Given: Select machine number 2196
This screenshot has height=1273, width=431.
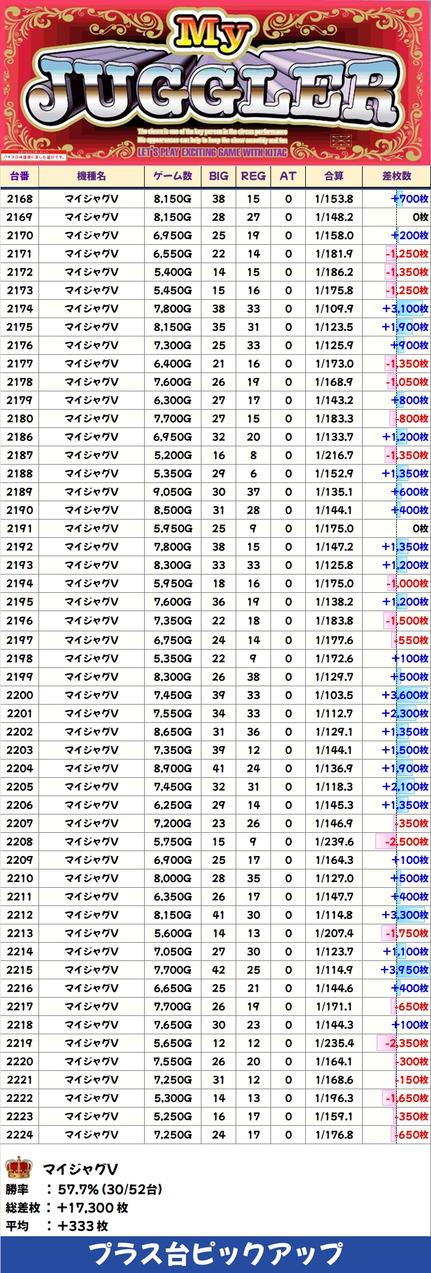Looking at the screenshot, I should pyautogui.click(x=20, y=620).
